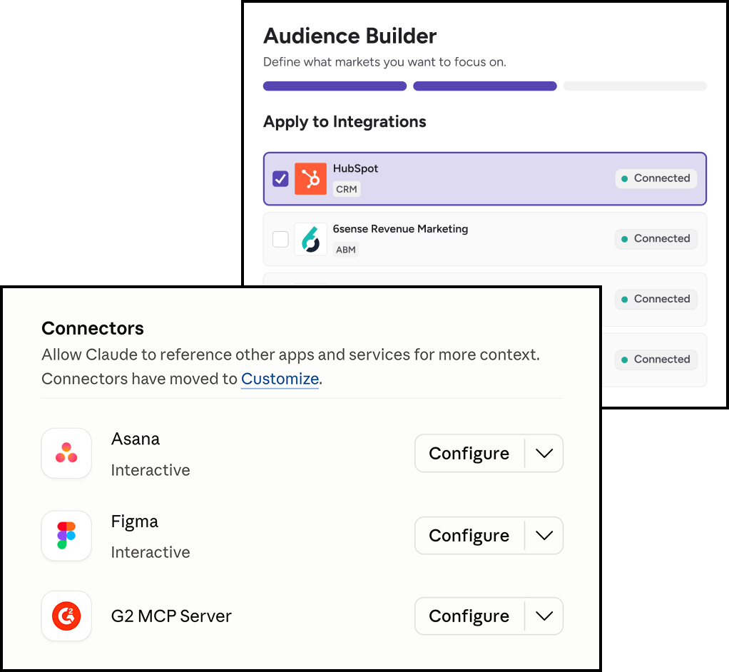Viewport: 729px width, 672px height.
Task: Click the G2 MCP Server icon
Action: (x=66, y=616)
